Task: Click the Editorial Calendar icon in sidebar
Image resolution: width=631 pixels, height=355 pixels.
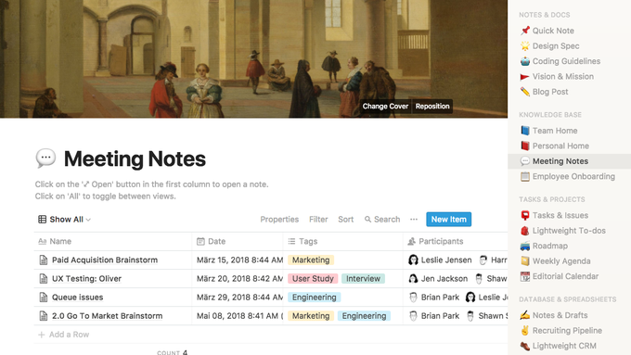Action: [525, 276]
